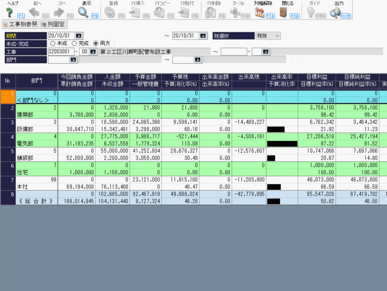Open Help (ヘルプ) question mark icon

(9, 13)
